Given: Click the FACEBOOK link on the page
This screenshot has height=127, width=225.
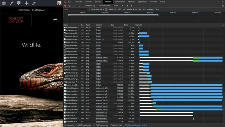Looking at the screenshot, I should (x=24, y=10).
